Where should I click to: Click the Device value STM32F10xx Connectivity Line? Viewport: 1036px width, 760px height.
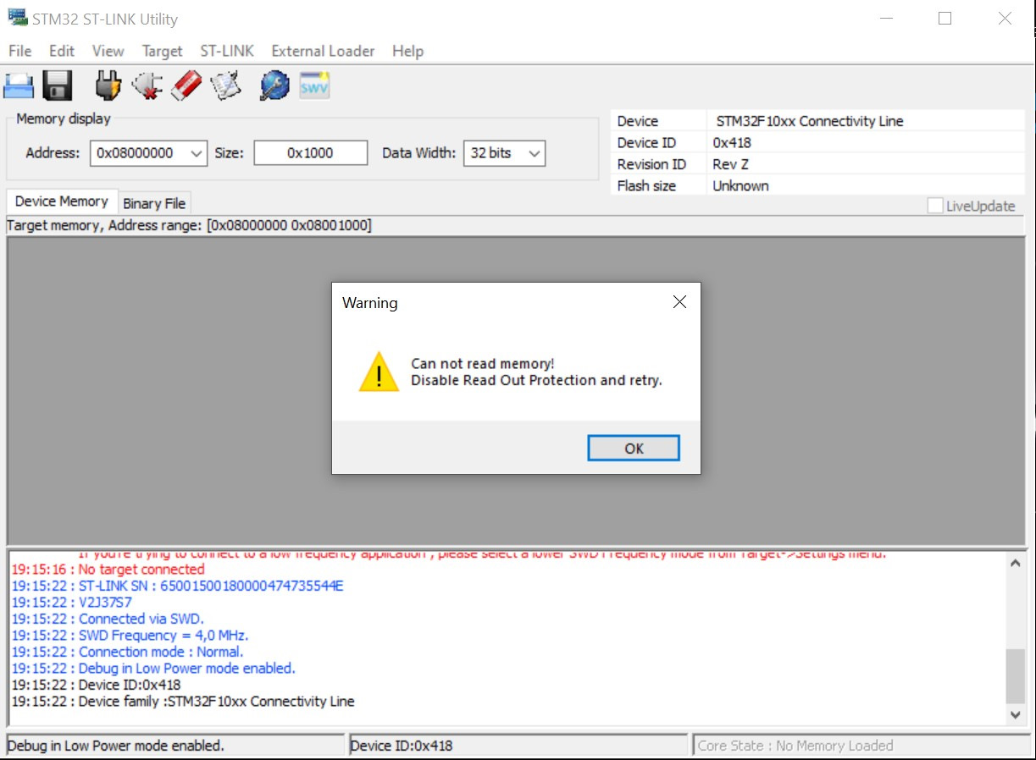point(810,121)
